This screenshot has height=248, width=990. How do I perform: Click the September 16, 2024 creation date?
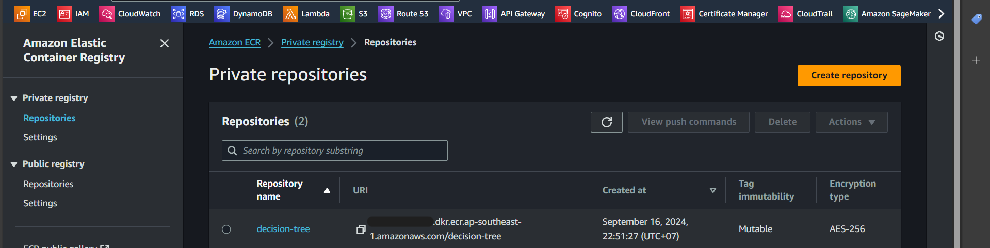pyautogui.click(x=645, y=229)
